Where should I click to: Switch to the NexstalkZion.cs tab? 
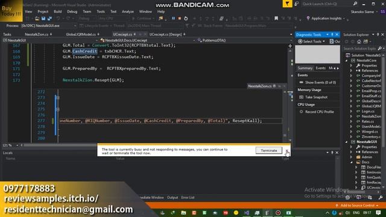(38, 34)
